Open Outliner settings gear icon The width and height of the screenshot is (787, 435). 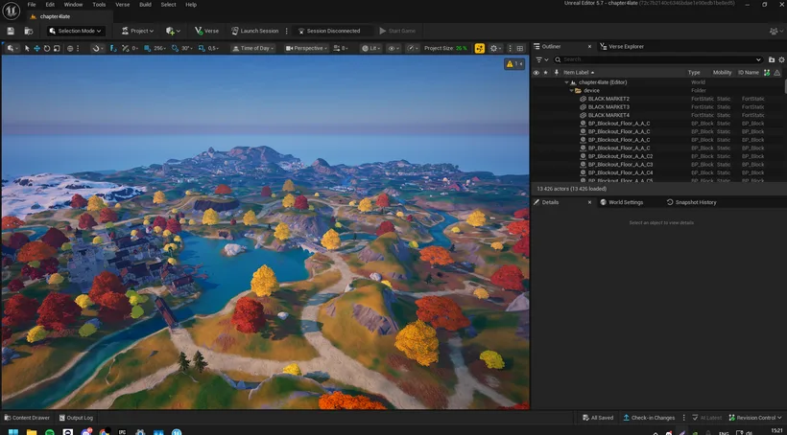click(781, 59)
